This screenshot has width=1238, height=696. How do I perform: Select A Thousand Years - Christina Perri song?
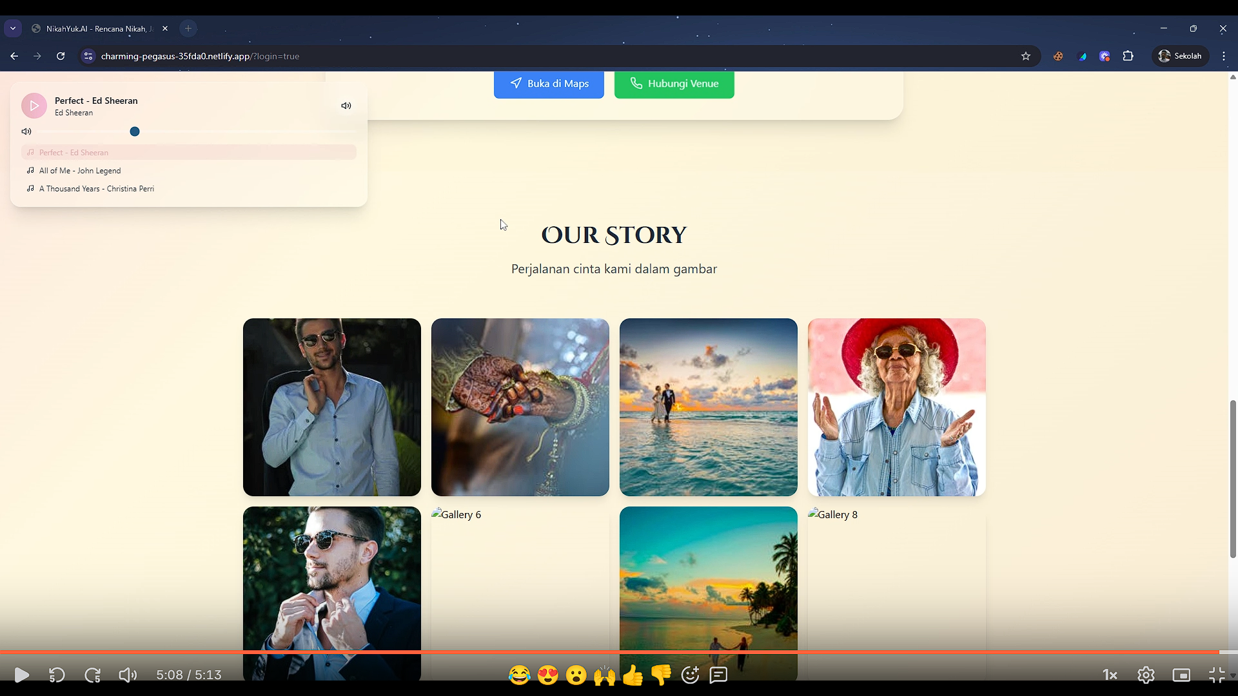[97, 189]
